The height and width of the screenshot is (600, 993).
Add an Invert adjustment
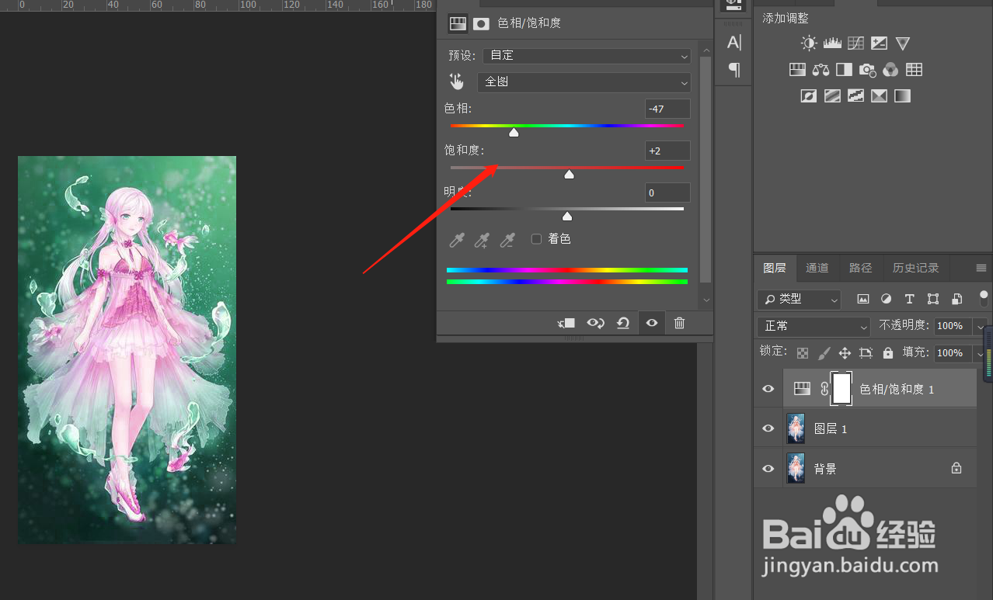[809, 96]
